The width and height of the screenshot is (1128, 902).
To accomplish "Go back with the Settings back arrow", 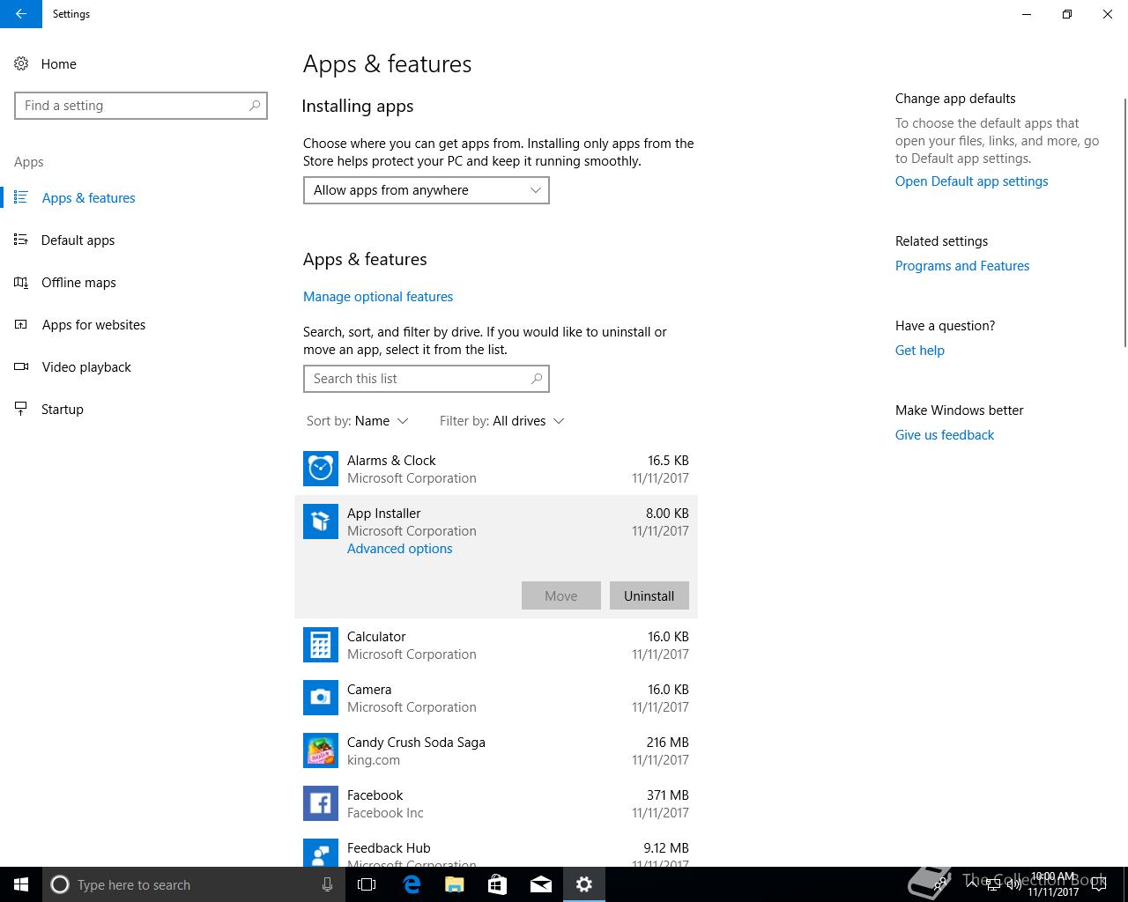I will click(21, 14).
